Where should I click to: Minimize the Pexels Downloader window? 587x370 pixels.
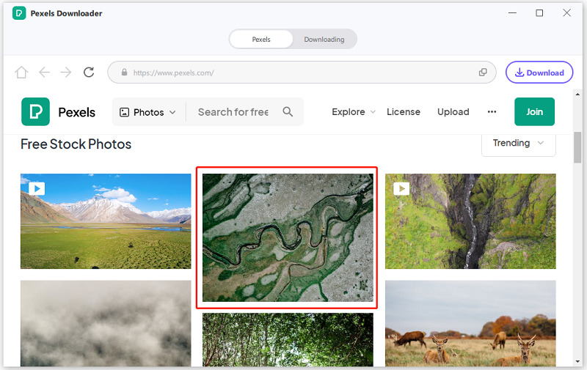512,13
